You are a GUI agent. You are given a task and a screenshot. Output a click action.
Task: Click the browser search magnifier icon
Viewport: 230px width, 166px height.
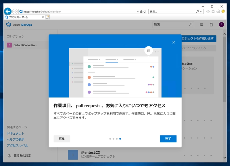click(x=198, y=12)
